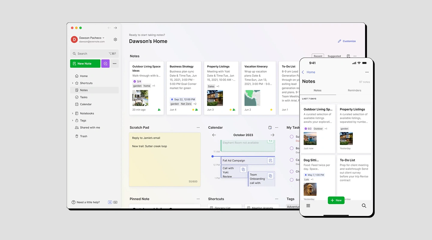The image size is (432, 240).
Task: Click the Need a little help icon
Action: [x=73, y=202]
